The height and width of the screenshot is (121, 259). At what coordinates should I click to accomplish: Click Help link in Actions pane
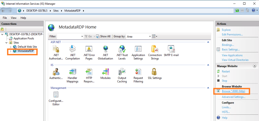(225, 118)
